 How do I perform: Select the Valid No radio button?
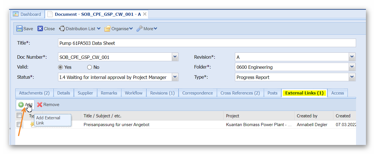(x=89, y=67)
